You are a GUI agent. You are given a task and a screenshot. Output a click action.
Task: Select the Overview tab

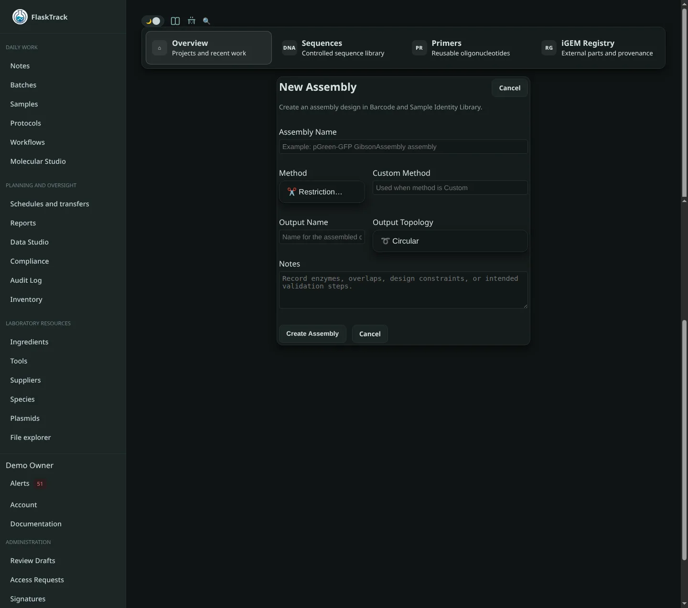coord(209,48)
